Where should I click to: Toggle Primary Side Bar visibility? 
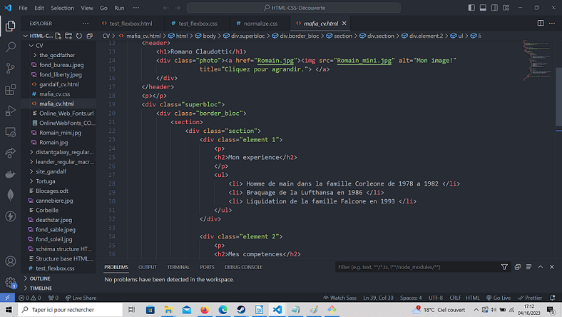tap(471, 8)
